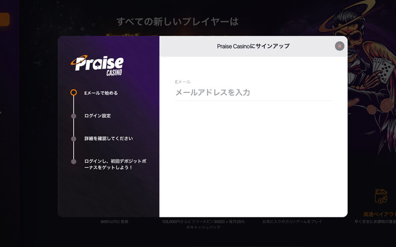Select the 'ログインし、初回デポジットボーナス' step
This screenshot has height=247, width=396.
coord(115,164)
